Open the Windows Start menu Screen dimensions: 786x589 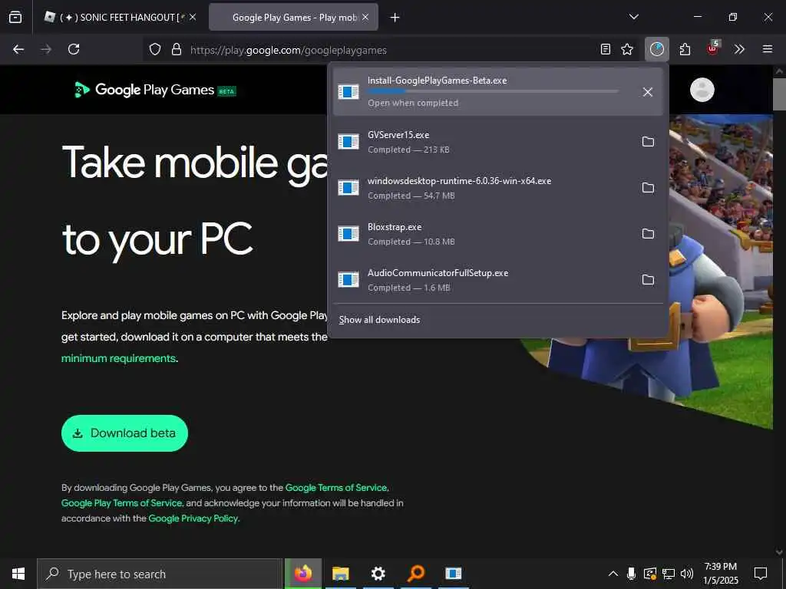pyautogui.click(x=18, y=574)
